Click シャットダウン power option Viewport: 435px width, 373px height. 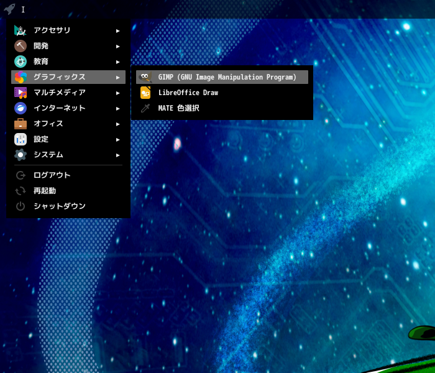68,206
